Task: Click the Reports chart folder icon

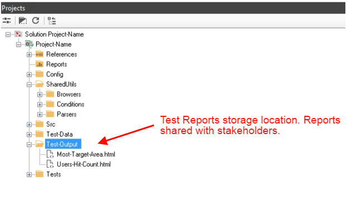Action: pyautogui.click(x=40, y=64)
